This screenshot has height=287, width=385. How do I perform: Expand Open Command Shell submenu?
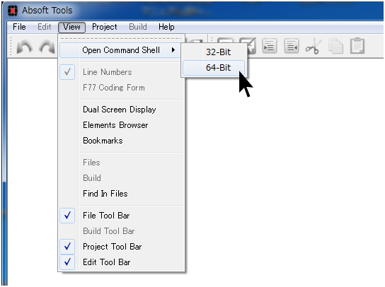(120, 50)
